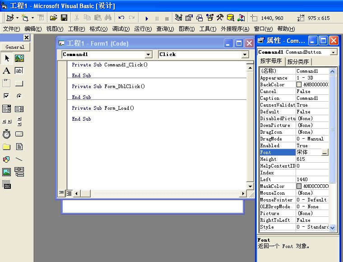Select the ComboBox control tool
343x262 pixels.
pos(6,108)
